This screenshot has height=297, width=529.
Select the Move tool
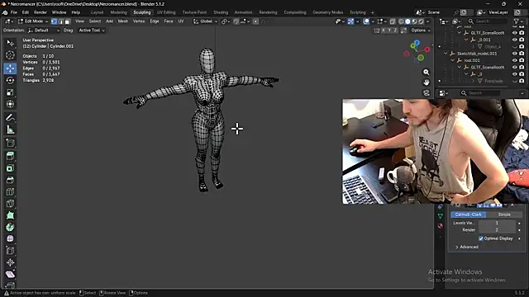10,68
